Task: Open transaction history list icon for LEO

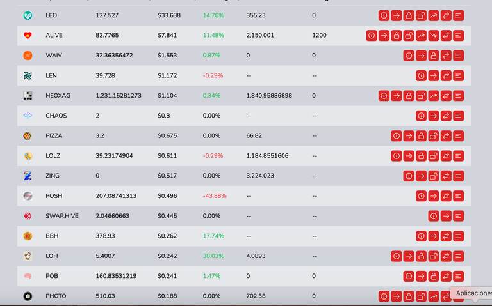Action: 458,15
